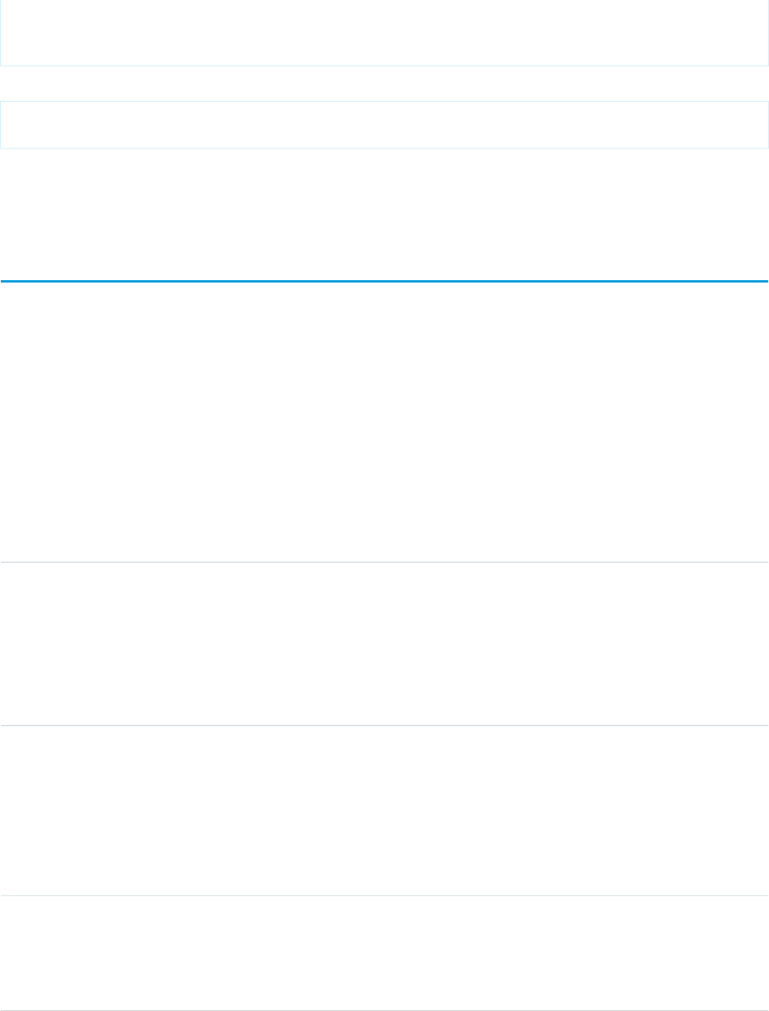This screenshot has height=1011, width=769.
Task: Click the divider below the first row
Action: tap(384, 562)
